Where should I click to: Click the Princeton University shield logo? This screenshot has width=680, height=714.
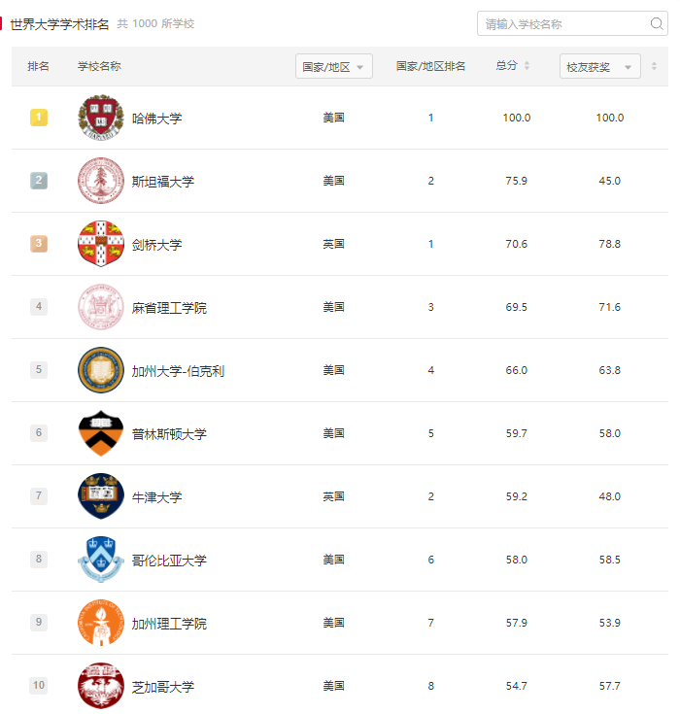point(101,433)
